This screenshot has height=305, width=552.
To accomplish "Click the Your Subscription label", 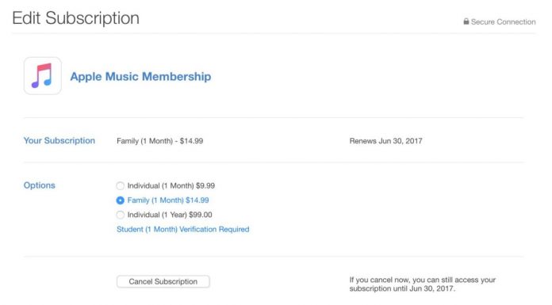I will [x=59, y=141].
